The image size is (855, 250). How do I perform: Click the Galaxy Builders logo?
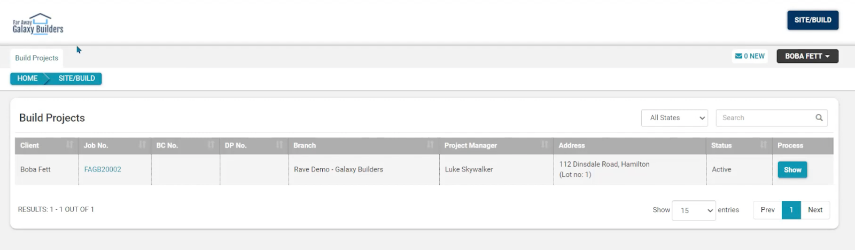coord(38,24)
